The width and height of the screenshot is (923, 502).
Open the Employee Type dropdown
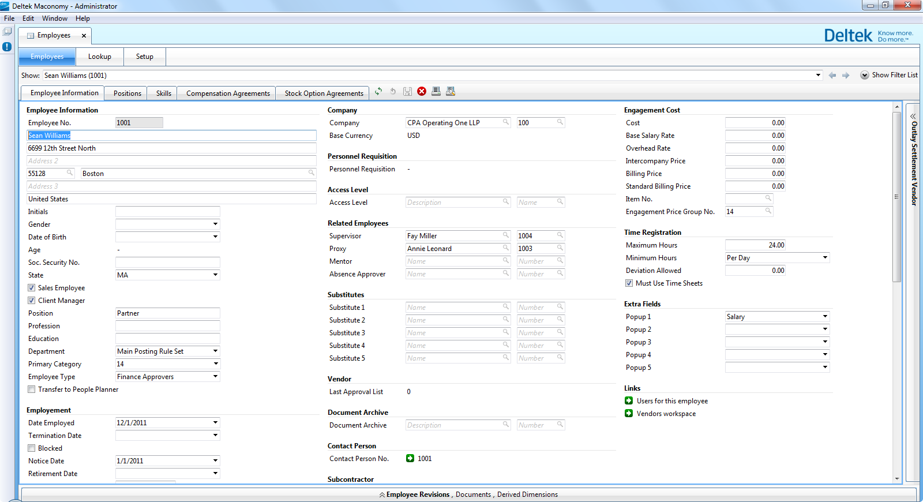pos(215,377)
